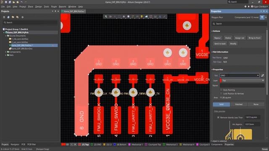Click the [4] Bottom layer color swatch
Viewport: 269px width, 151px height.
click(115, 145)
